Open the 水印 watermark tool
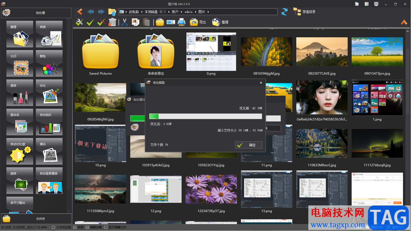Image resolution: width=411 pixels, height=231 pixels. coord(20,63)
